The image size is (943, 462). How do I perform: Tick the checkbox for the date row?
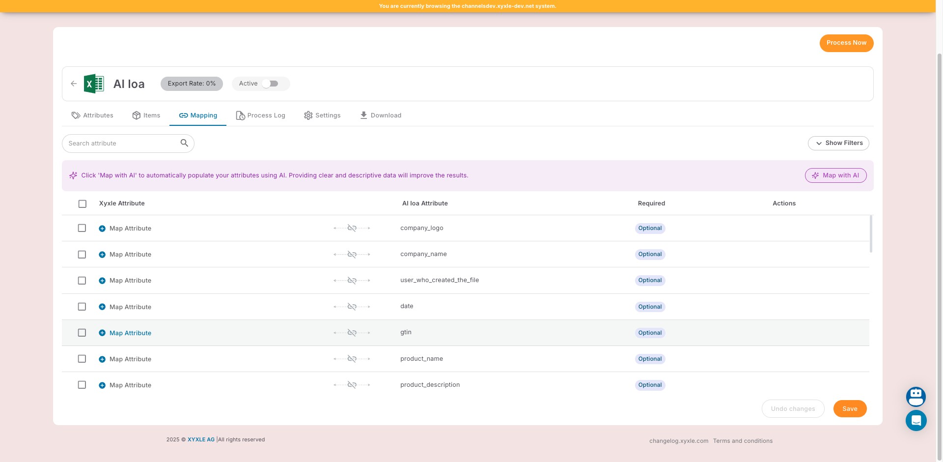[82, 307]
